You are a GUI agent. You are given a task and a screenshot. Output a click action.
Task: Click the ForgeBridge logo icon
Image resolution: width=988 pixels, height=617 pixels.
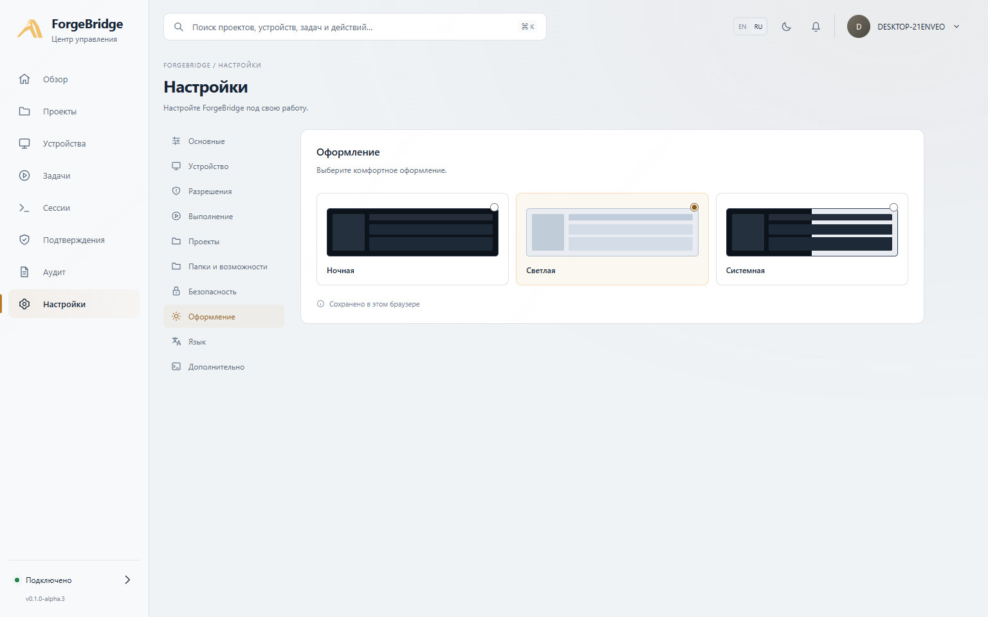click(30, 29)
